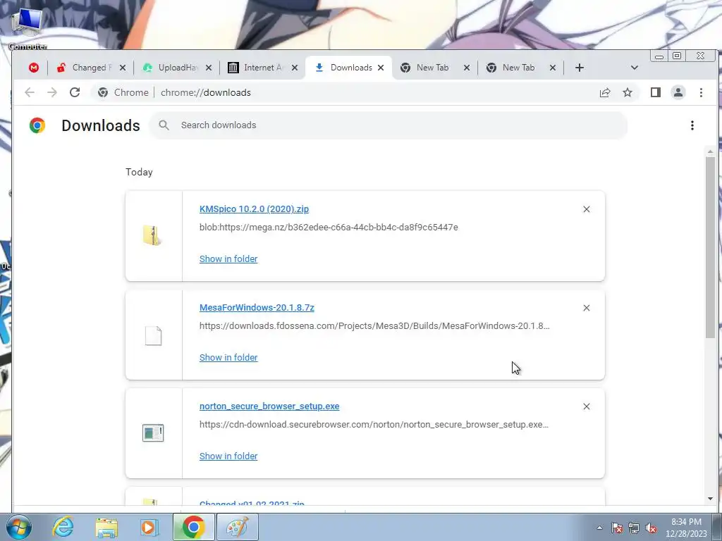
Task: Show KMSpico zip in folder
Action: (x=228, y=259)
